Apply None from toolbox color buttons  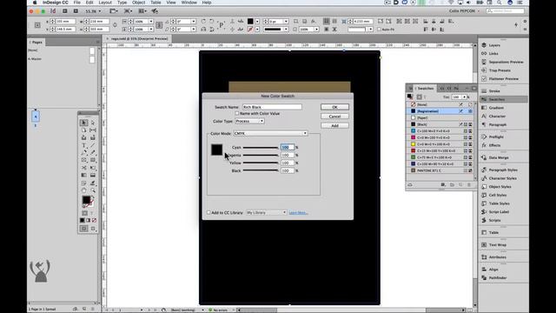pos(95,220)
